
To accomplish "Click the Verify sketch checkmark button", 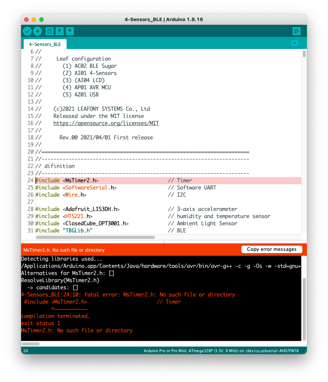I will (27, 31).
